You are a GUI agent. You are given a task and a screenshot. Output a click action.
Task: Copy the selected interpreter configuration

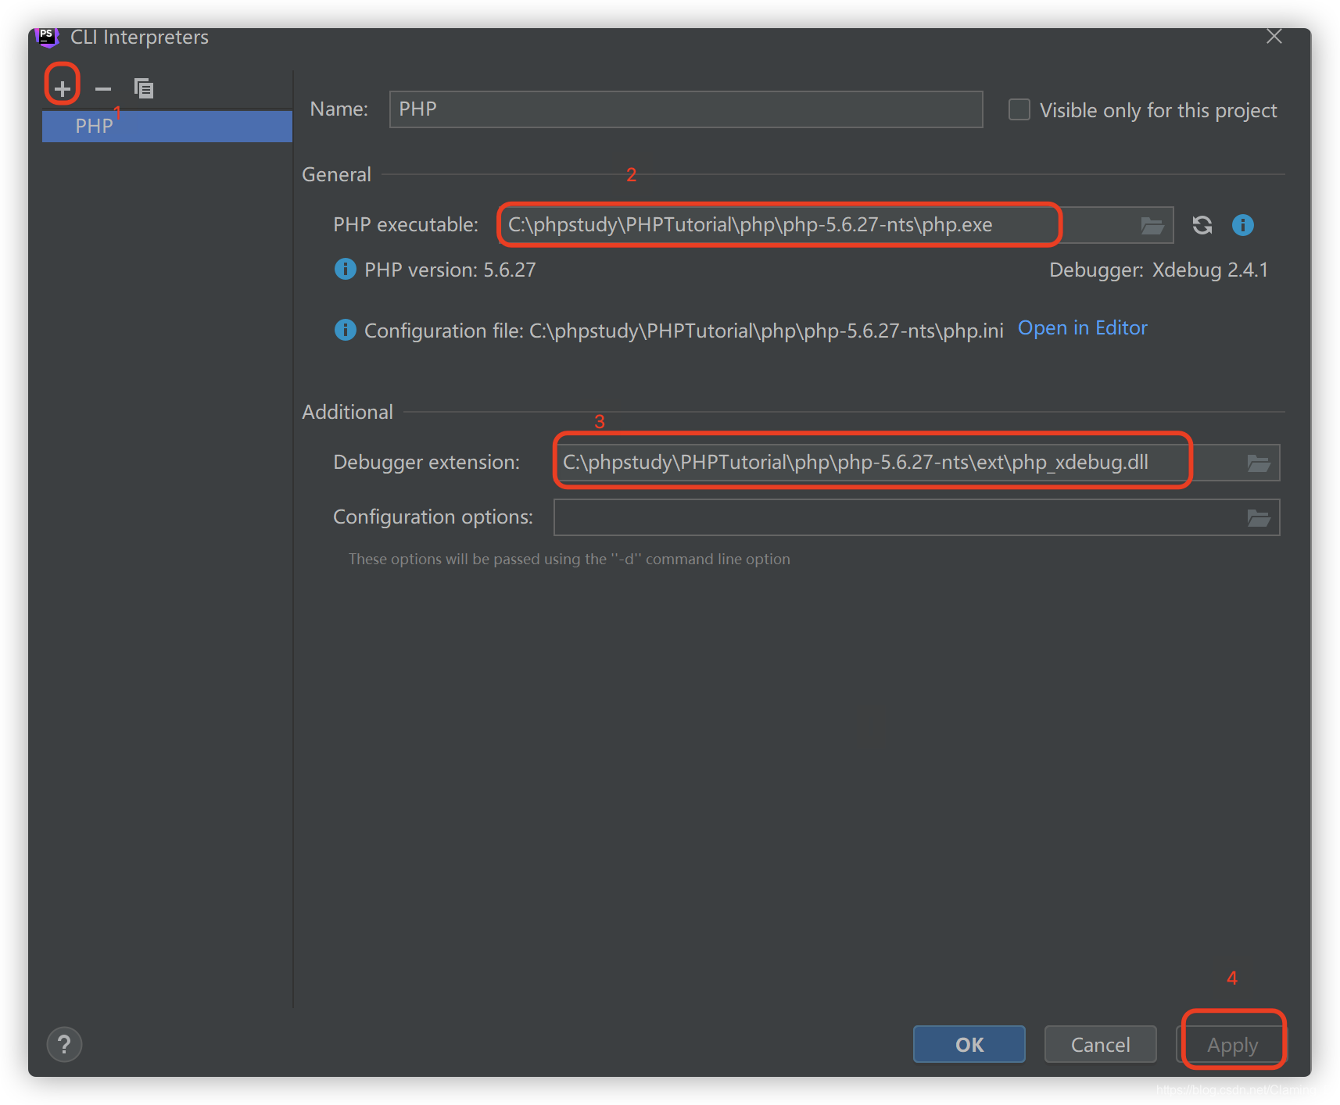[x=144, y=88]
